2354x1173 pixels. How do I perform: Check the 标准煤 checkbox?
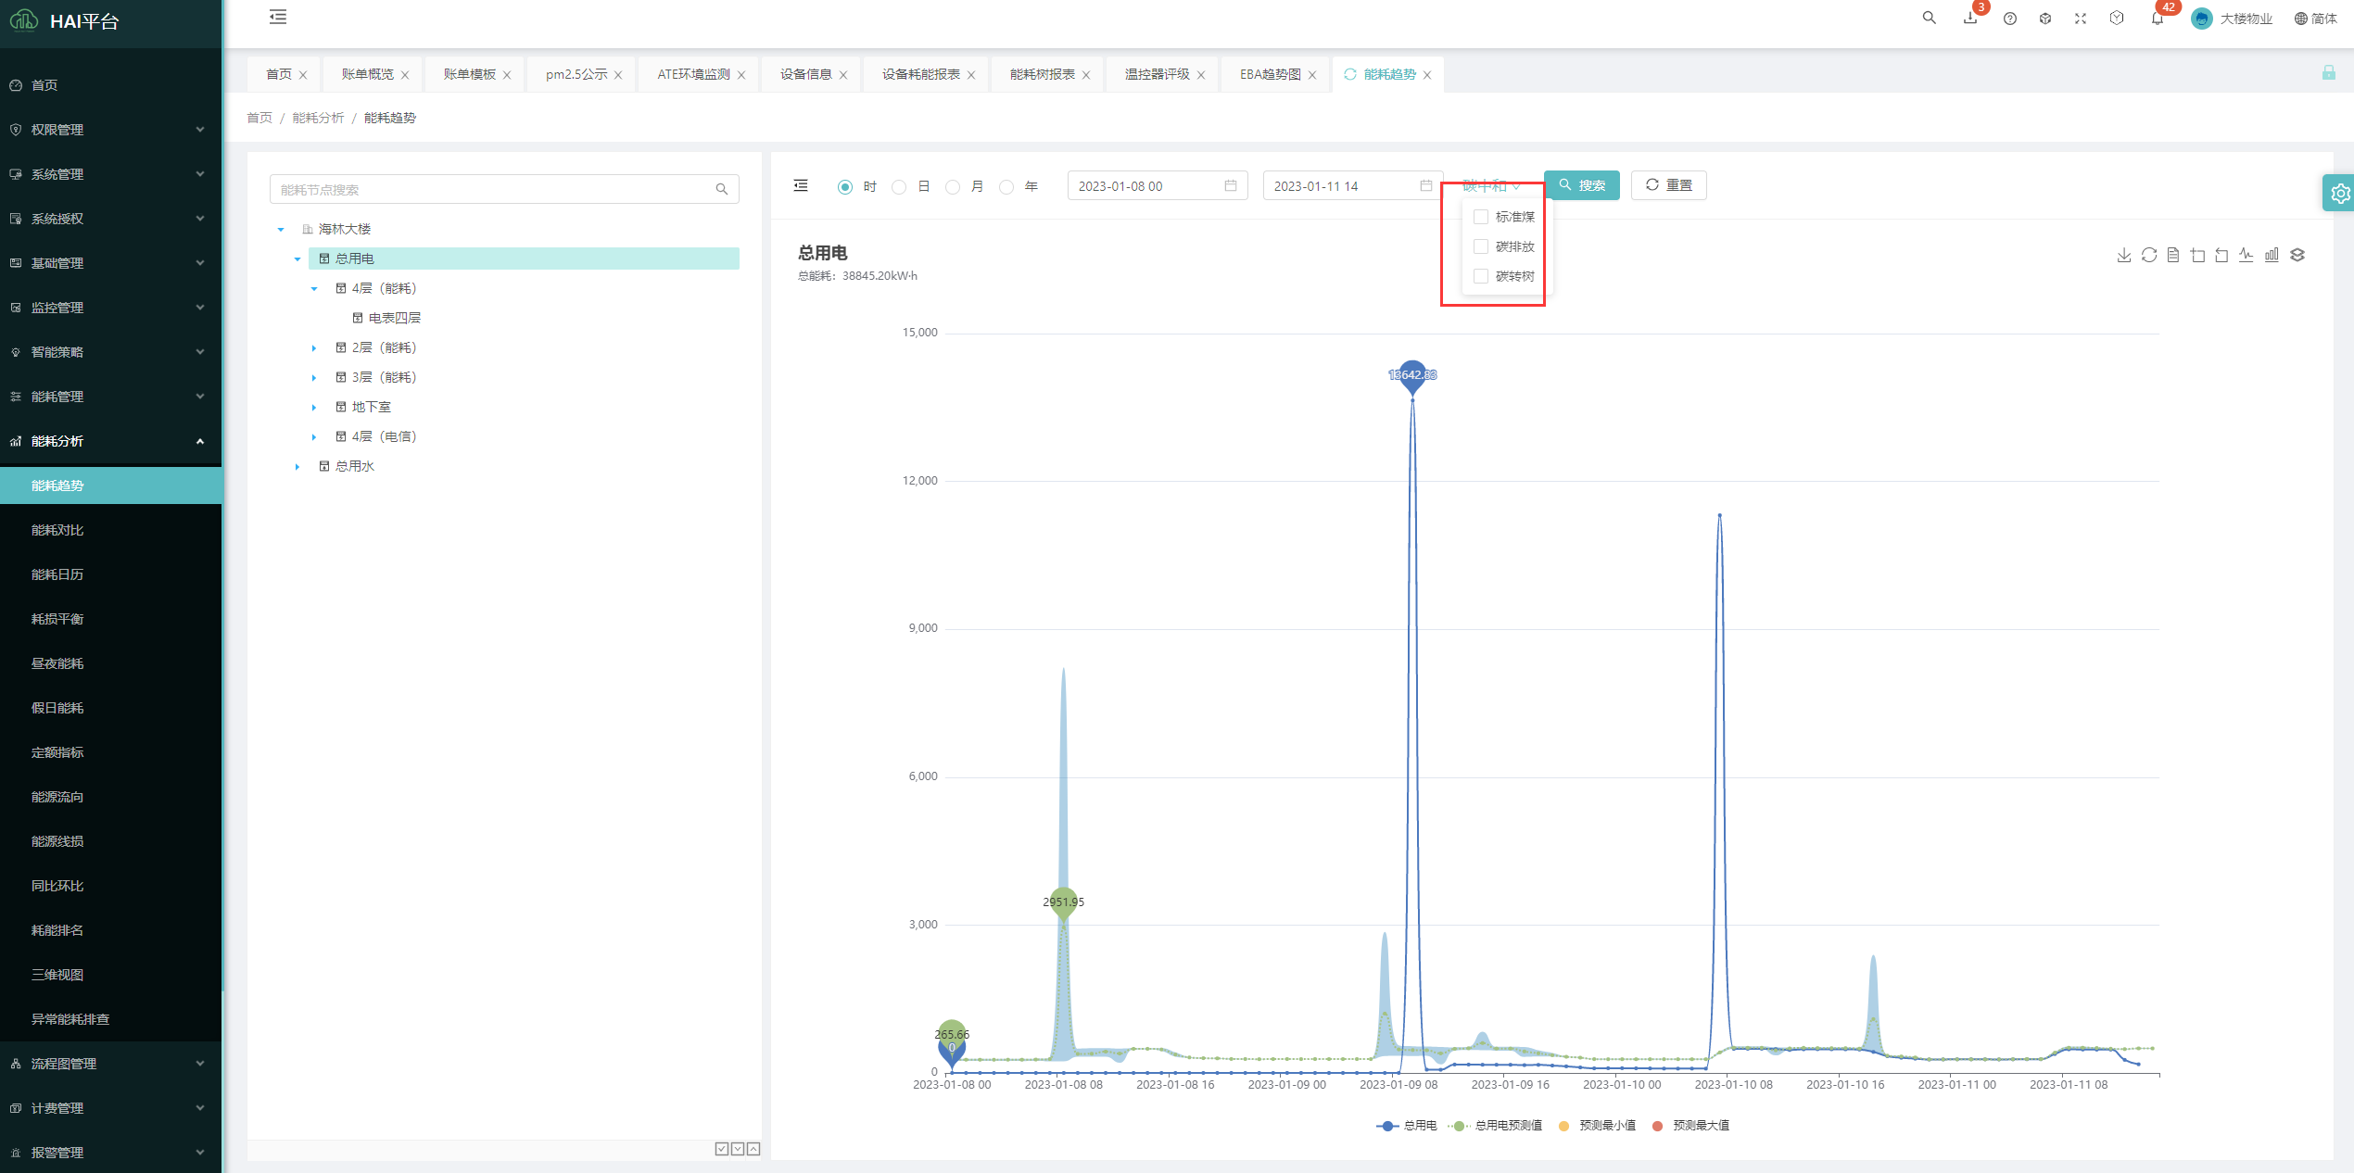[1481, 217]
